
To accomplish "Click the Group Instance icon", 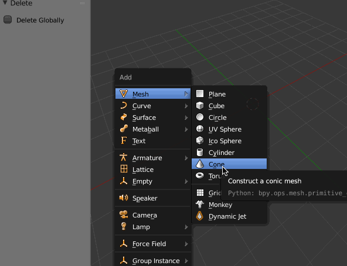I will point(124,260).
